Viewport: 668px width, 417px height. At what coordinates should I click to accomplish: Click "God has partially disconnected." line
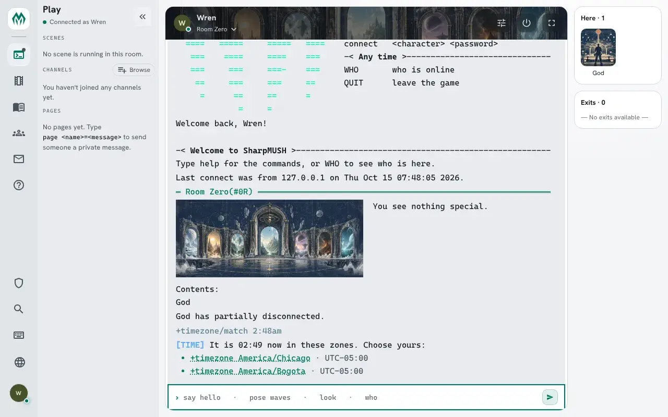point(250,316)
